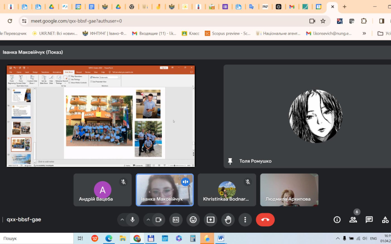Open site information icon in the address bar
The width and height of the screenshot is (391, 244).
coord(24,21)
